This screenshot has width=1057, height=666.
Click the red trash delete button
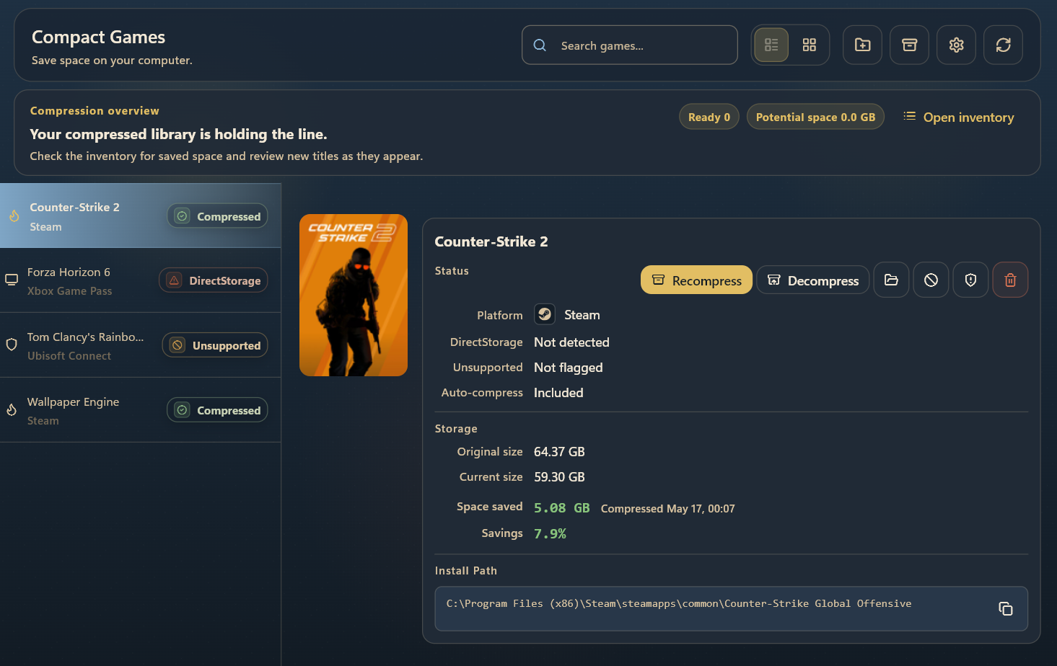(x=1011, y=280)
